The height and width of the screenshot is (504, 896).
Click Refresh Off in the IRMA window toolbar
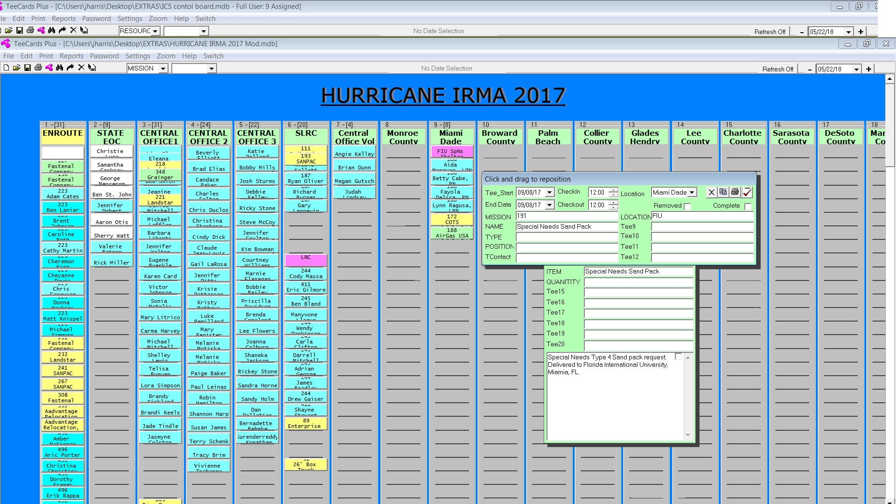point(778,69)
